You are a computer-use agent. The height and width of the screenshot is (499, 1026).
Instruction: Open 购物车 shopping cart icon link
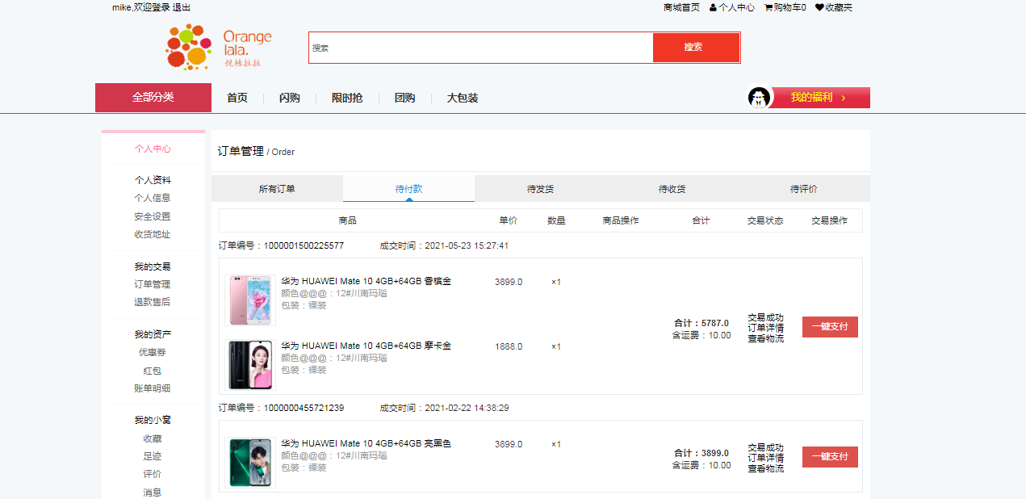(785, 7)
